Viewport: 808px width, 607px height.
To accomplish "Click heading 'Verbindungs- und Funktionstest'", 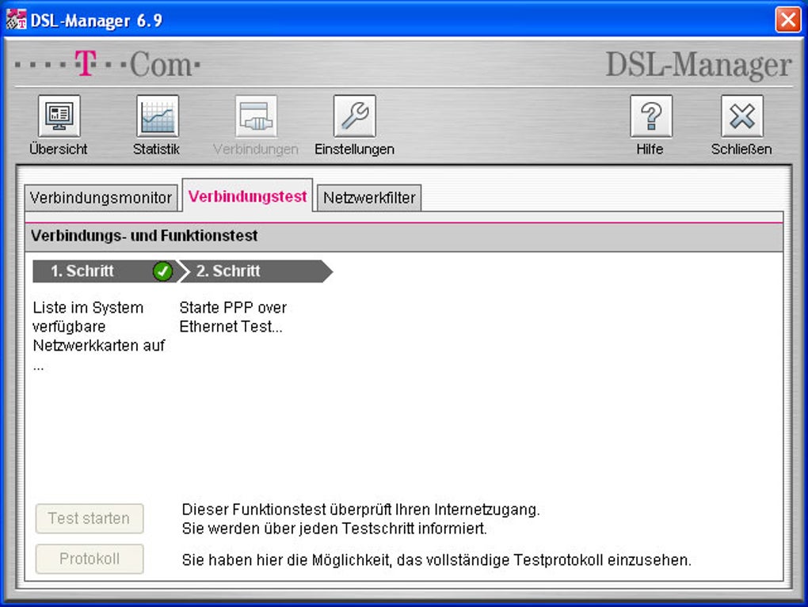I will point(144,236).
